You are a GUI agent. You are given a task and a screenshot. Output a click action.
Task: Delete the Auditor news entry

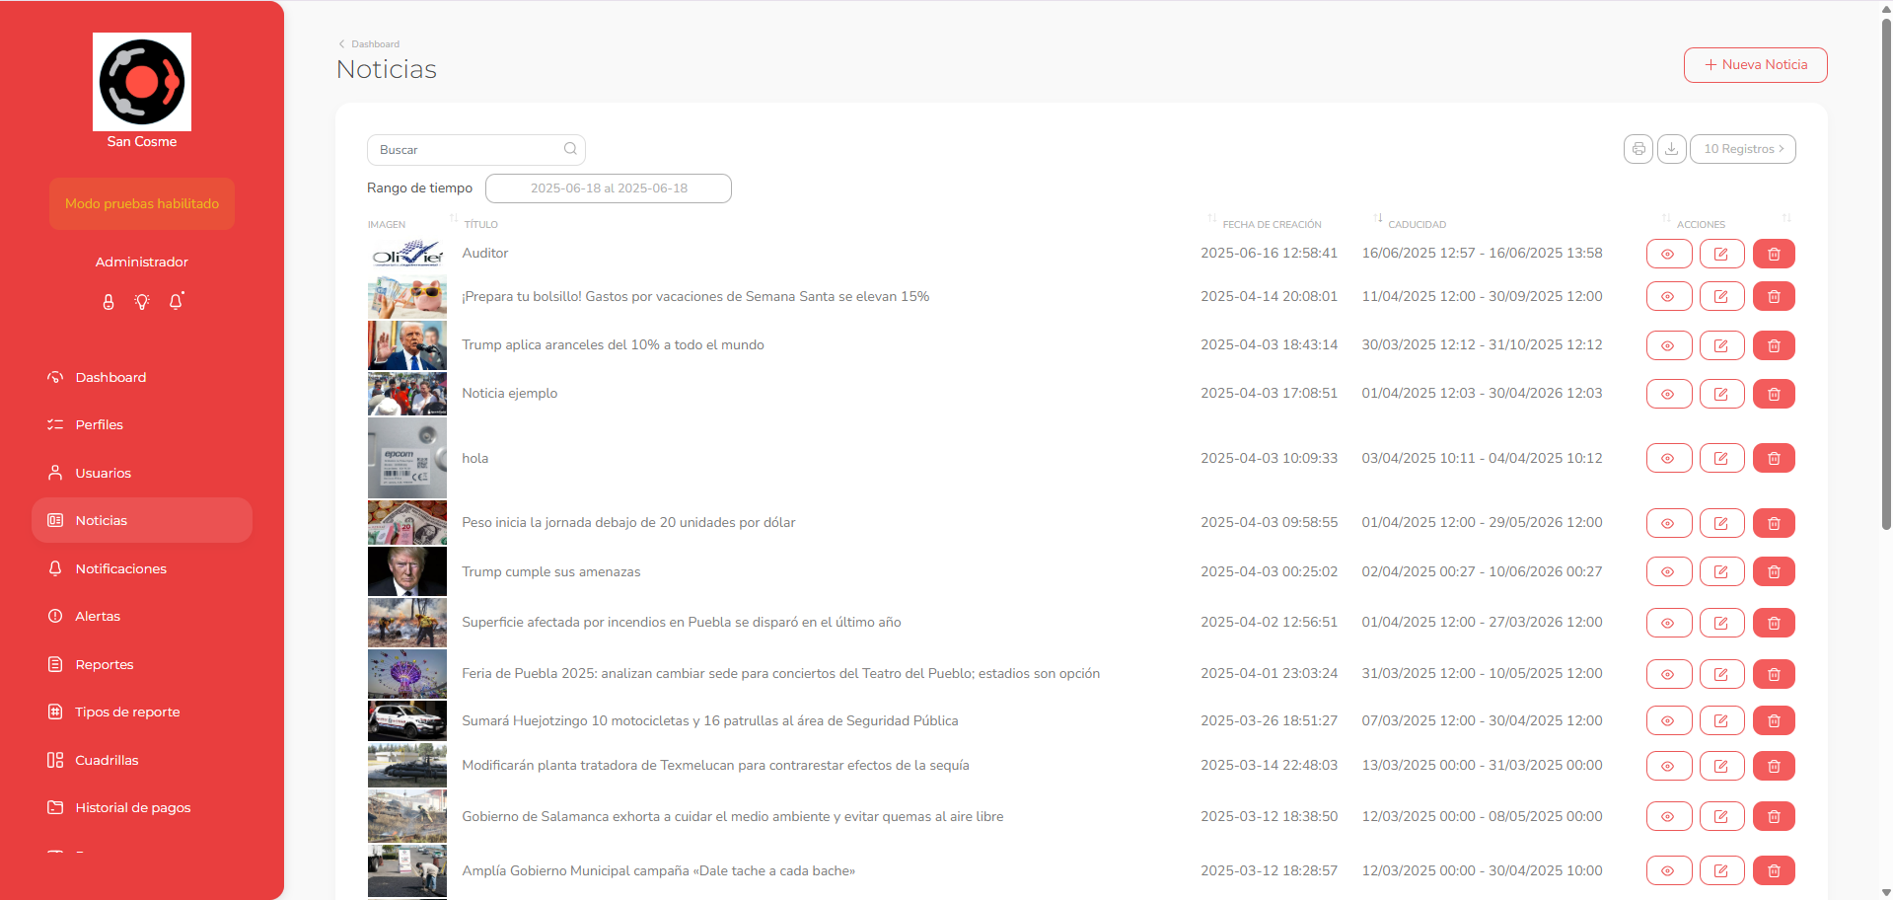point(1774,254)
